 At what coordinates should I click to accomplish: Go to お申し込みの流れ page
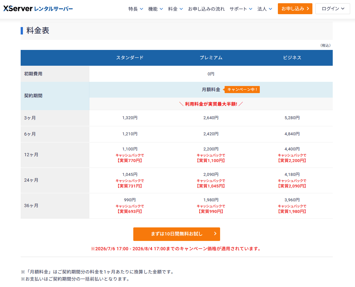point(206,9)
